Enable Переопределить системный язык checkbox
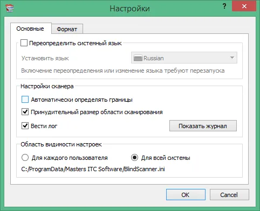Image resolution: width=260 pixels, height=211 pixels. coord(24,43)
